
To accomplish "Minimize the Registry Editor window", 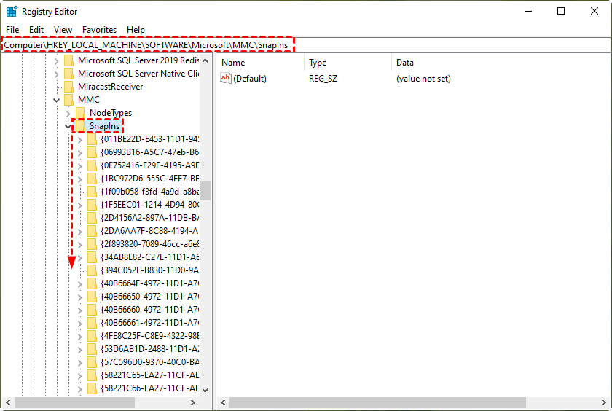I will 528,12.
